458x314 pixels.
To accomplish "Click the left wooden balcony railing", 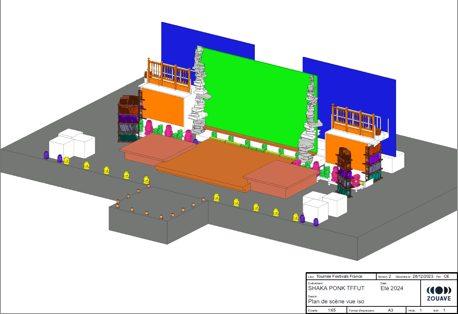I will point(169,74).
